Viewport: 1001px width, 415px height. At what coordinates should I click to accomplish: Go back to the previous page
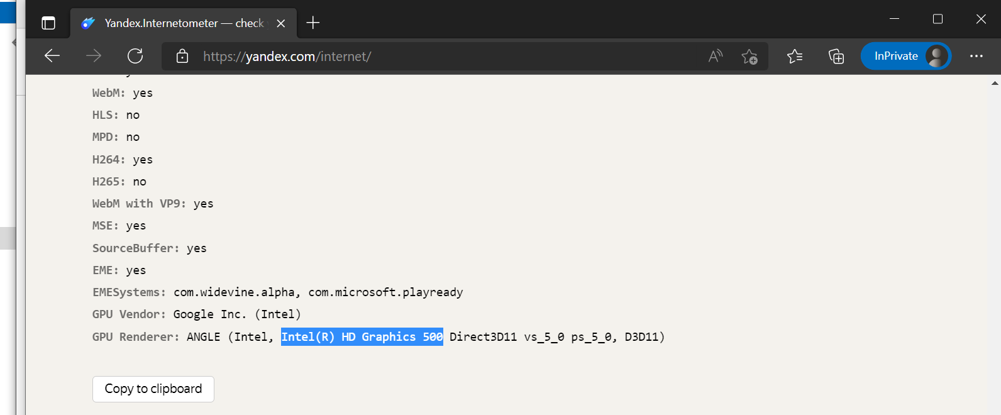coord(52,56)
